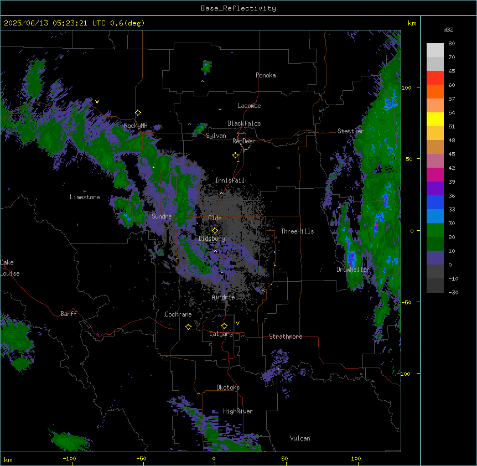Click the Olds city label
Viewport: 477px width, 466px height.
[215, 218]
